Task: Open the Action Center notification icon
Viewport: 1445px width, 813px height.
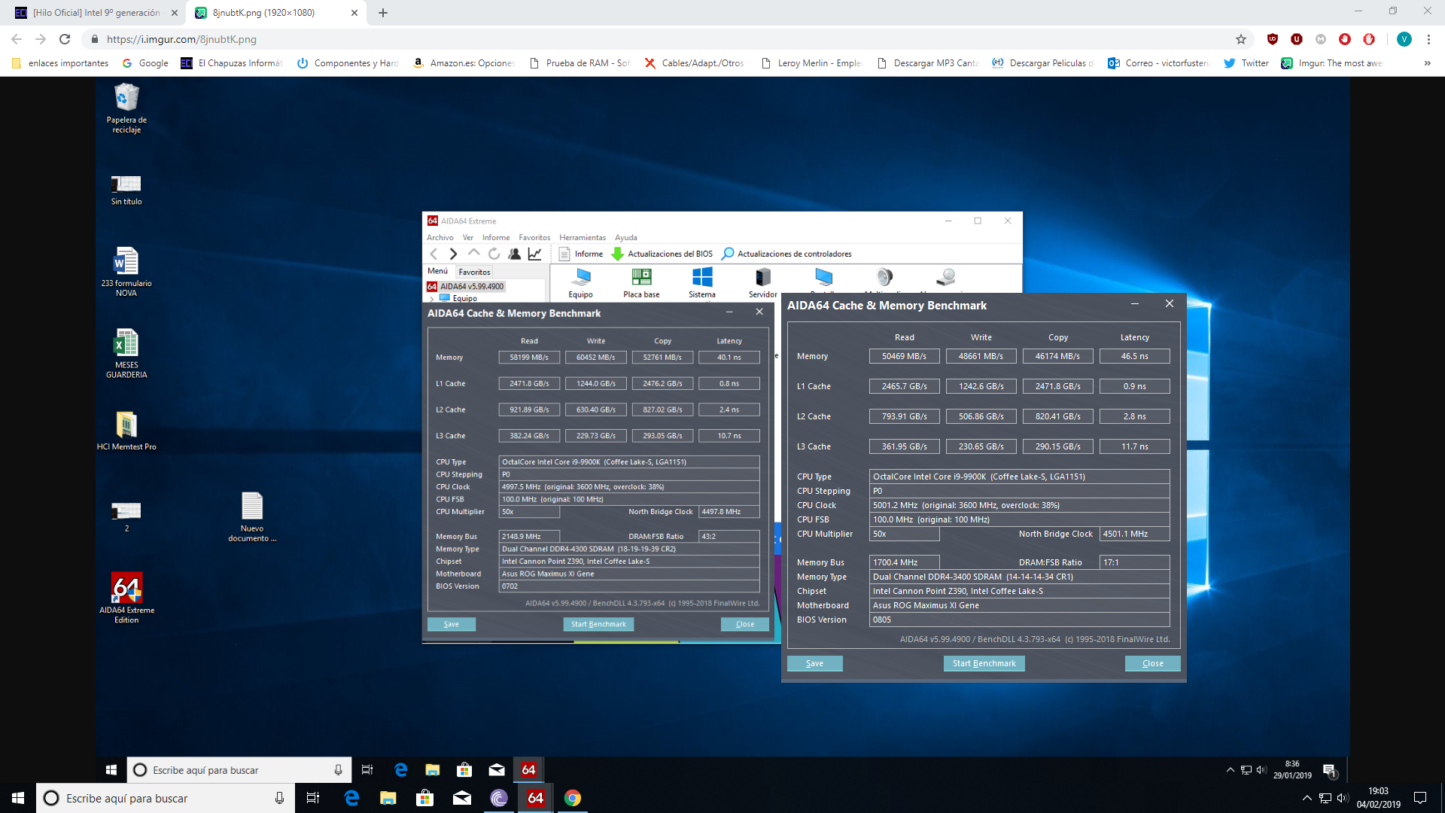Action: 1420,798
